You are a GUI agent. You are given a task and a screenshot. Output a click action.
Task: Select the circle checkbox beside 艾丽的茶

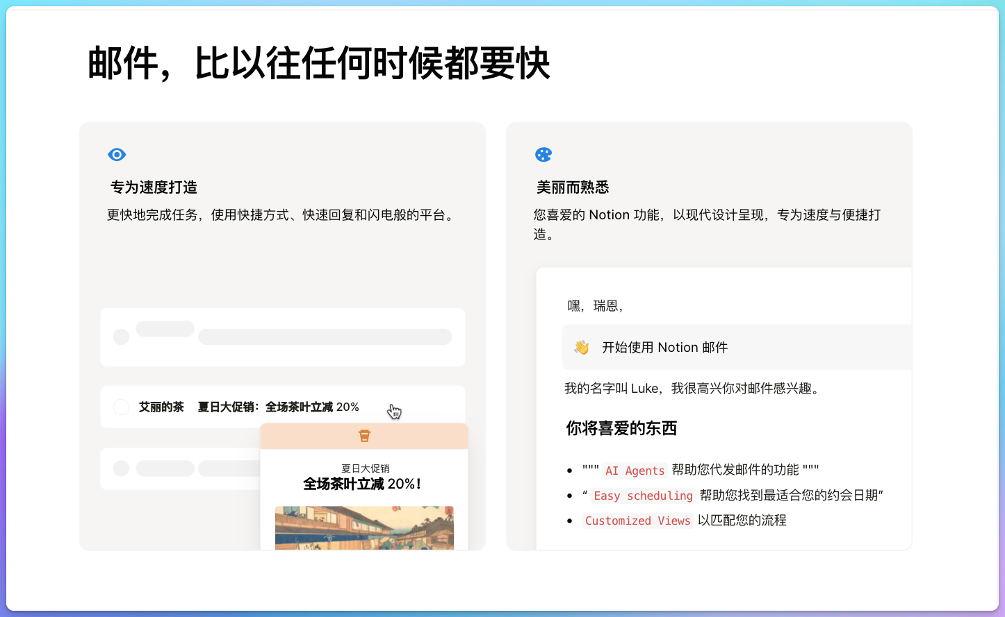point(121,407)
